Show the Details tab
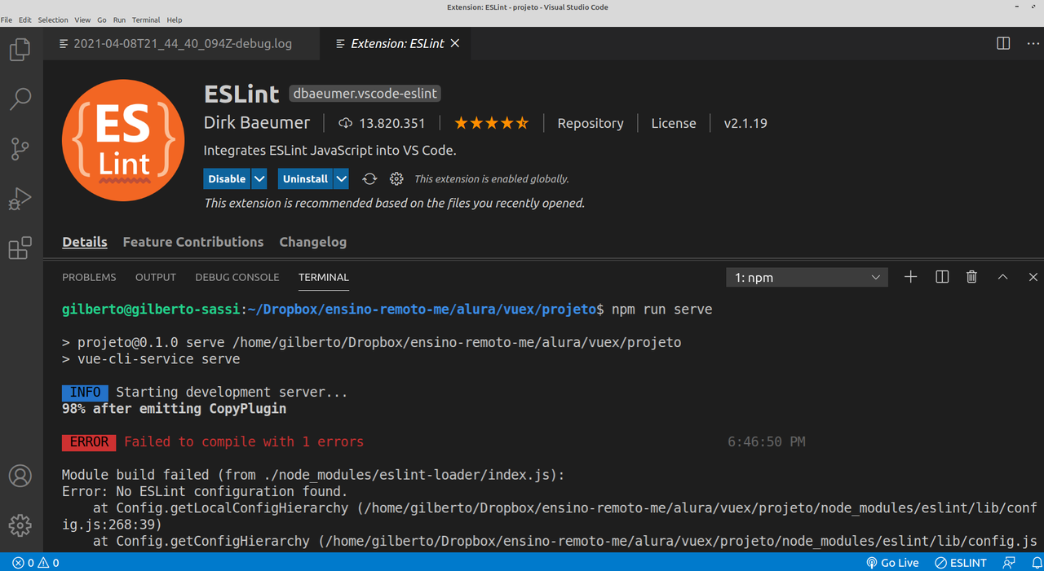The image size is (1044, 571). pos(85,242)
